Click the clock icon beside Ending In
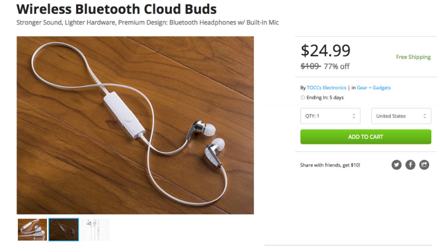The image size is (447, 246). point(302,98)
